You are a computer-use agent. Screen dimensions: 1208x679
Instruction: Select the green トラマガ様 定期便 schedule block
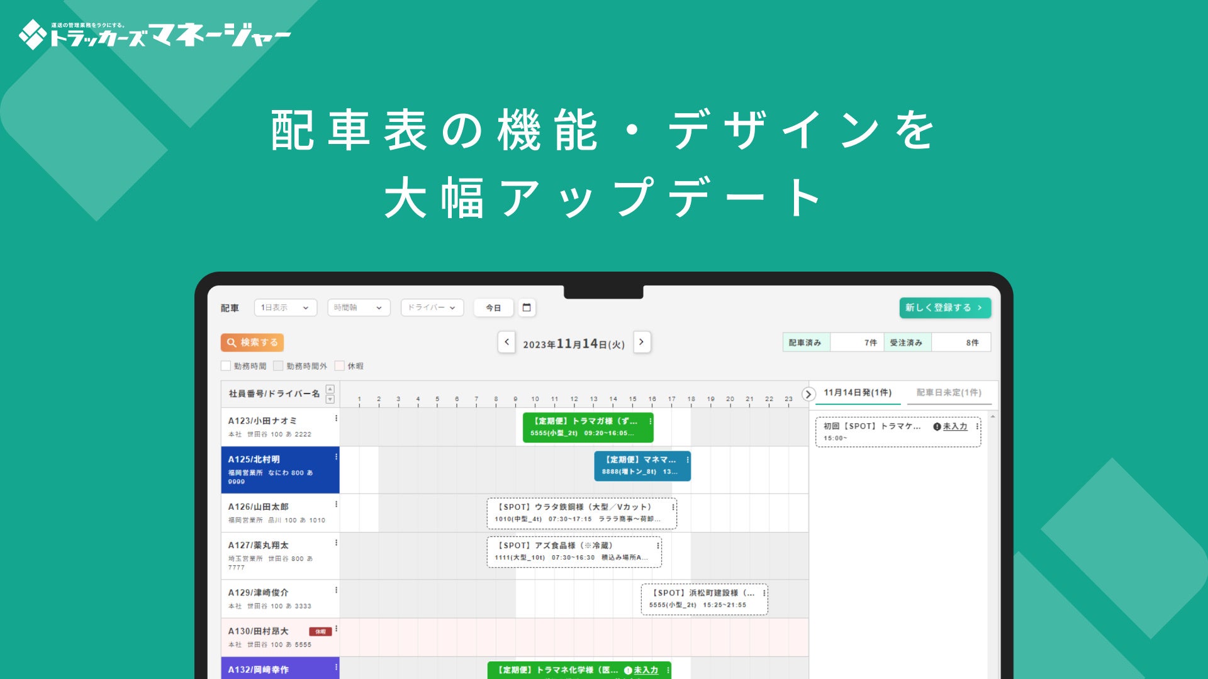585,428
